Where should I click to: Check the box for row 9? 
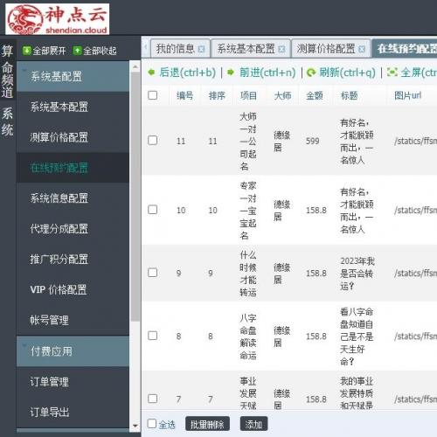pos(153,273)
